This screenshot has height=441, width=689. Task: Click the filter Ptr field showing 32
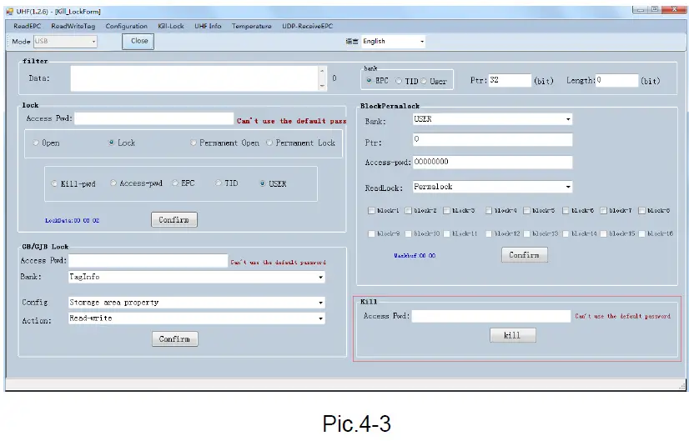pos(510,80)
